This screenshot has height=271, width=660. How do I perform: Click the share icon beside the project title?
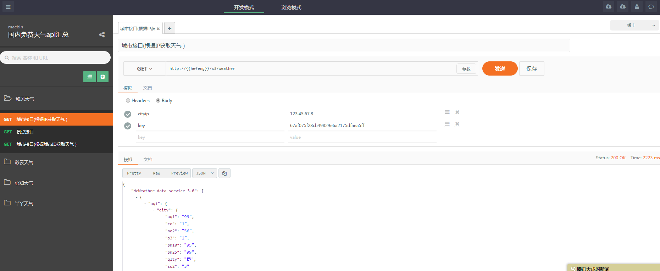click(x=102, y=34)
